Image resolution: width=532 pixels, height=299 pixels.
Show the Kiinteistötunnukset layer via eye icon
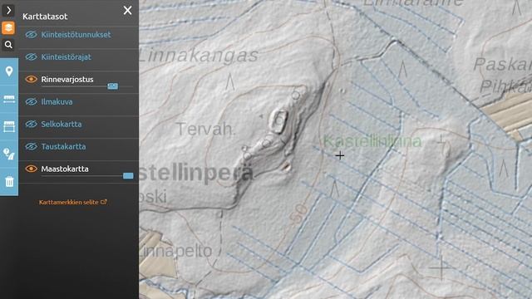(x=31, y=35)
